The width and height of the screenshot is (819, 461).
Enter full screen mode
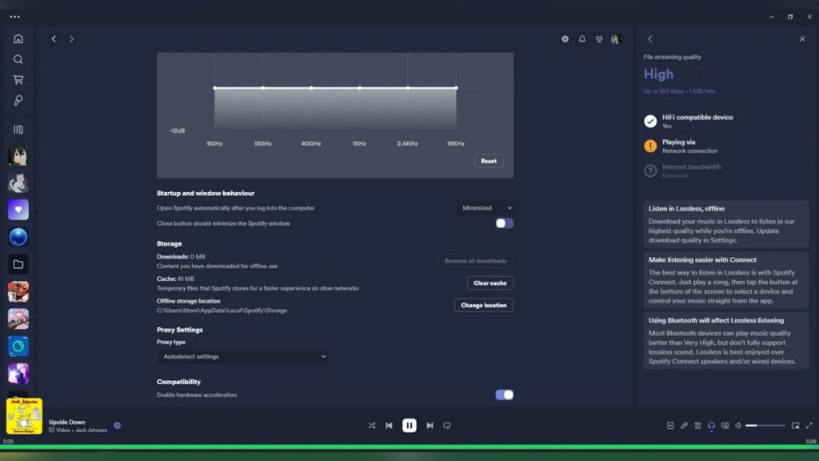809,426
